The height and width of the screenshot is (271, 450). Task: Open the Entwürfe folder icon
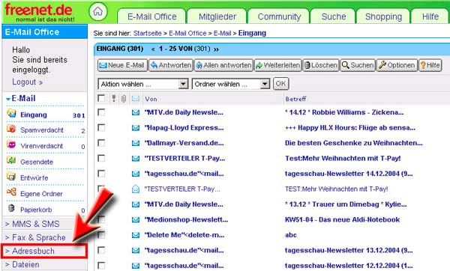coord(11,177)
